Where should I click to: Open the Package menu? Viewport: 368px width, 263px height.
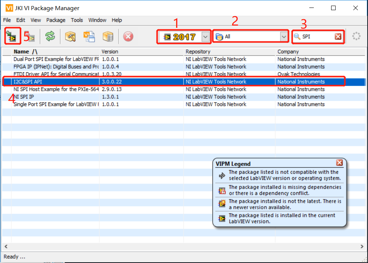click(56, 20)
